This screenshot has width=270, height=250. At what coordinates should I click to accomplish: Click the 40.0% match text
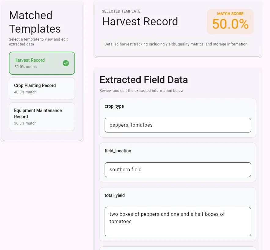(25, 92)
